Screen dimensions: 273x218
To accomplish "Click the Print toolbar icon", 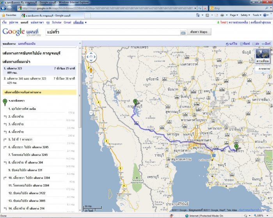I will coord(222,15).
